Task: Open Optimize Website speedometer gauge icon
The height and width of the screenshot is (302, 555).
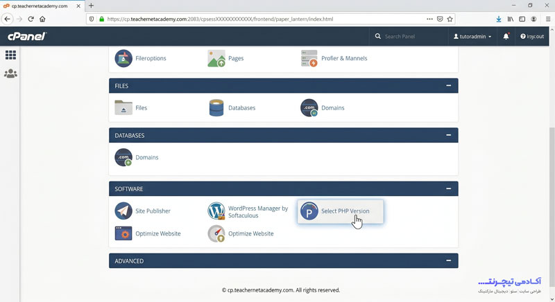Action: [216, 233]
